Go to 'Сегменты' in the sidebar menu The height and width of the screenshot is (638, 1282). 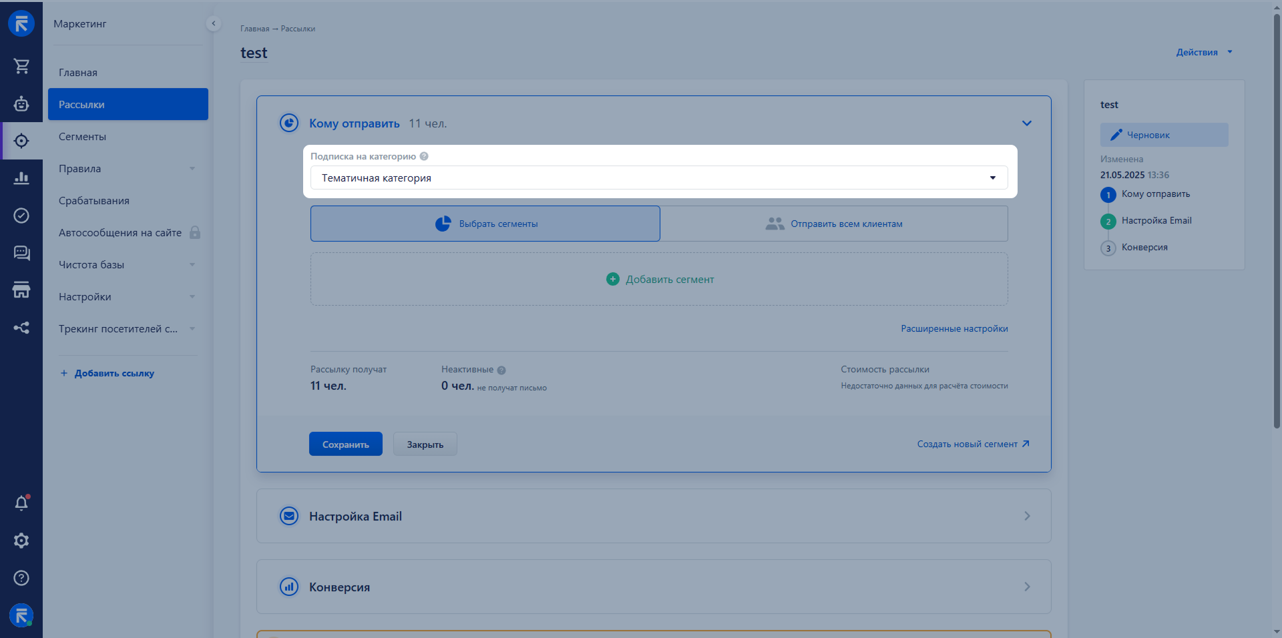coord(82,137)
